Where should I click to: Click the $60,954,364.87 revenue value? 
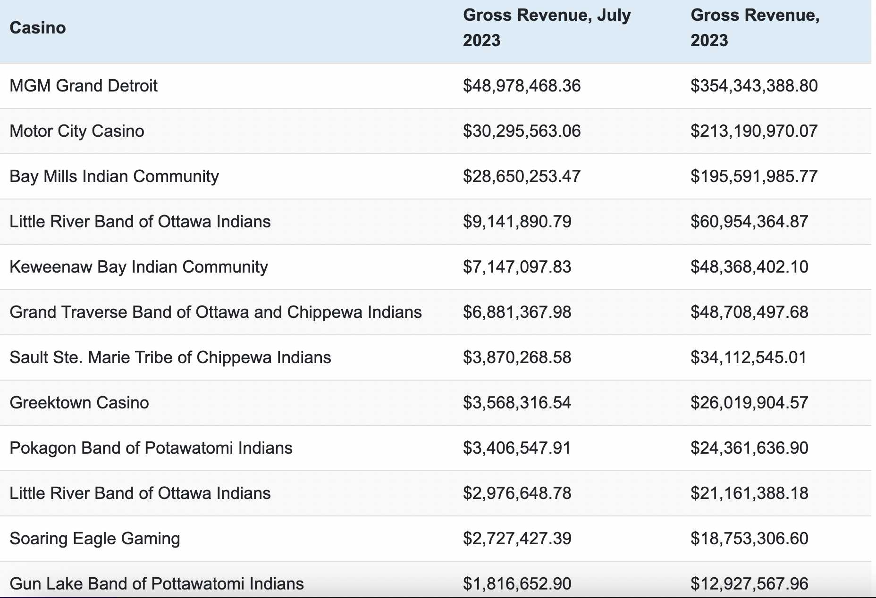click(x=750, y=222)
